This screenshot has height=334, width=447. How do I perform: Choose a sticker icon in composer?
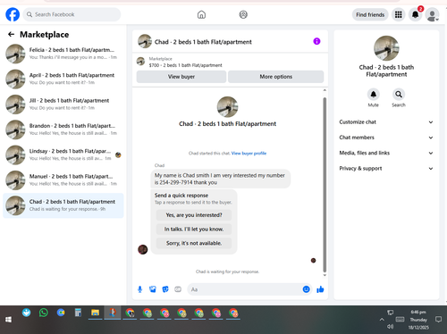coord(165,289)
